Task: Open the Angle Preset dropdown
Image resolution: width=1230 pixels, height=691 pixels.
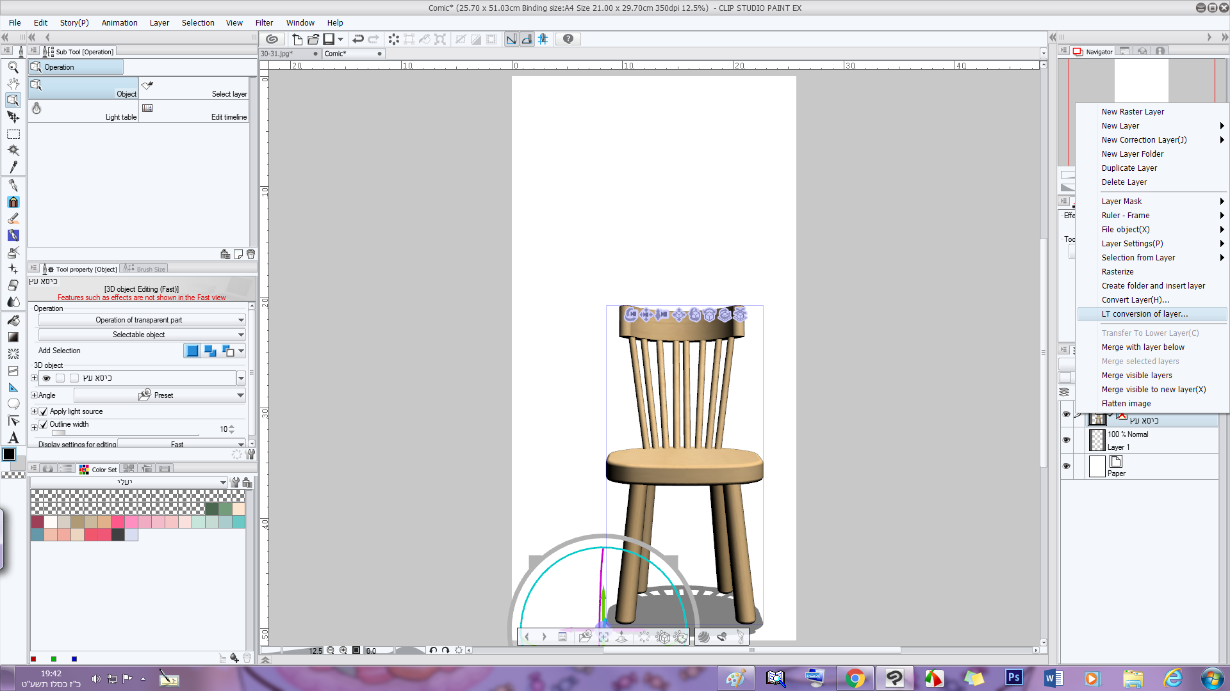Action: click(x=160, y=395)
